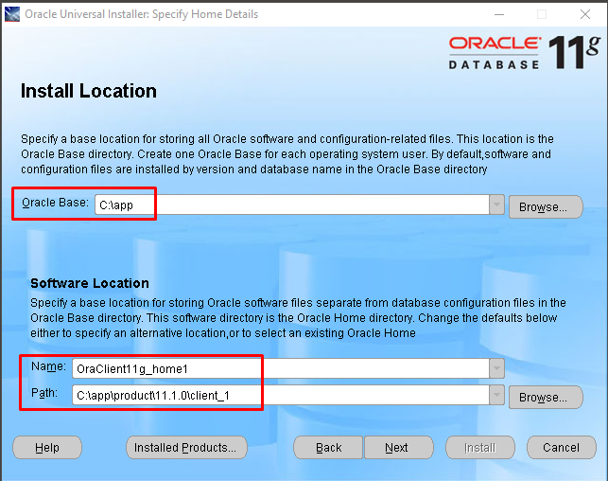Screen dimensions: 608x481
Task: Minimize the Oracle Universal Installer window
Action: (499, 14)
